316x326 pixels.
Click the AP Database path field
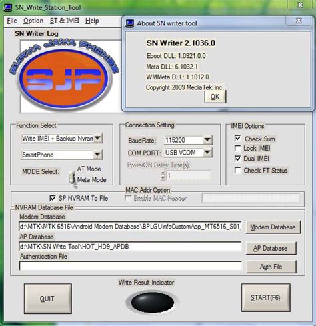tap(130, 247)
